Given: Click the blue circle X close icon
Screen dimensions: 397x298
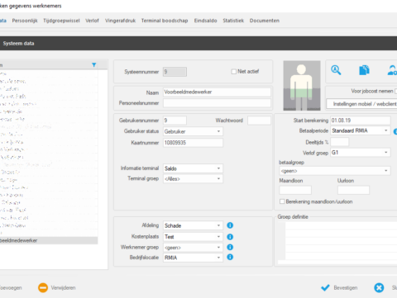Looking at the screenshot, I should 379,288.
